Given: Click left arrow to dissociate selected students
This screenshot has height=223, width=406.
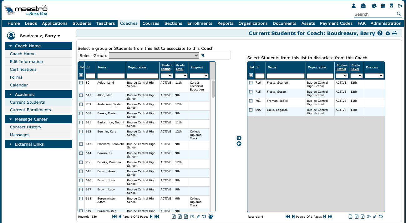Looking at the screenshot, I should (239, 144).
